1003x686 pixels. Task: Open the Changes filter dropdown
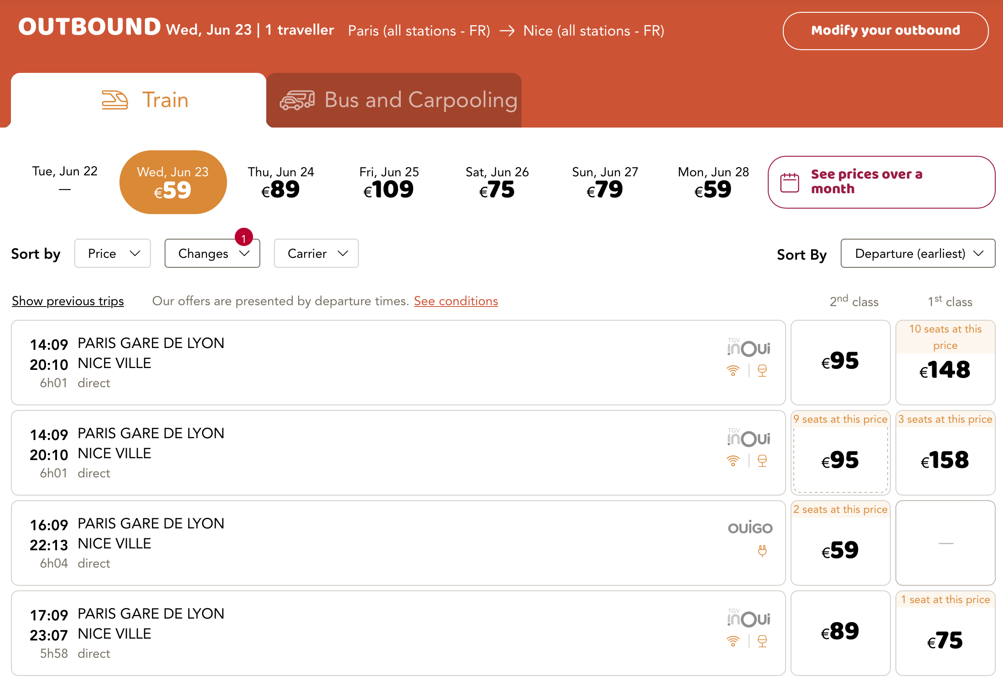click(212, 253)
